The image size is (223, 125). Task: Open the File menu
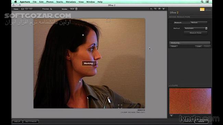click(x=35, y=2)
